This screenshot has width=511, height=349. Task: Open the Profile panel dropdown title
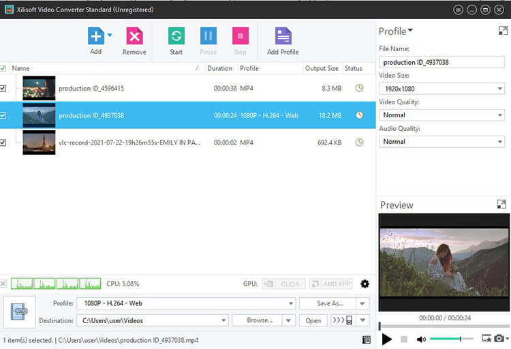coord(396,31)
